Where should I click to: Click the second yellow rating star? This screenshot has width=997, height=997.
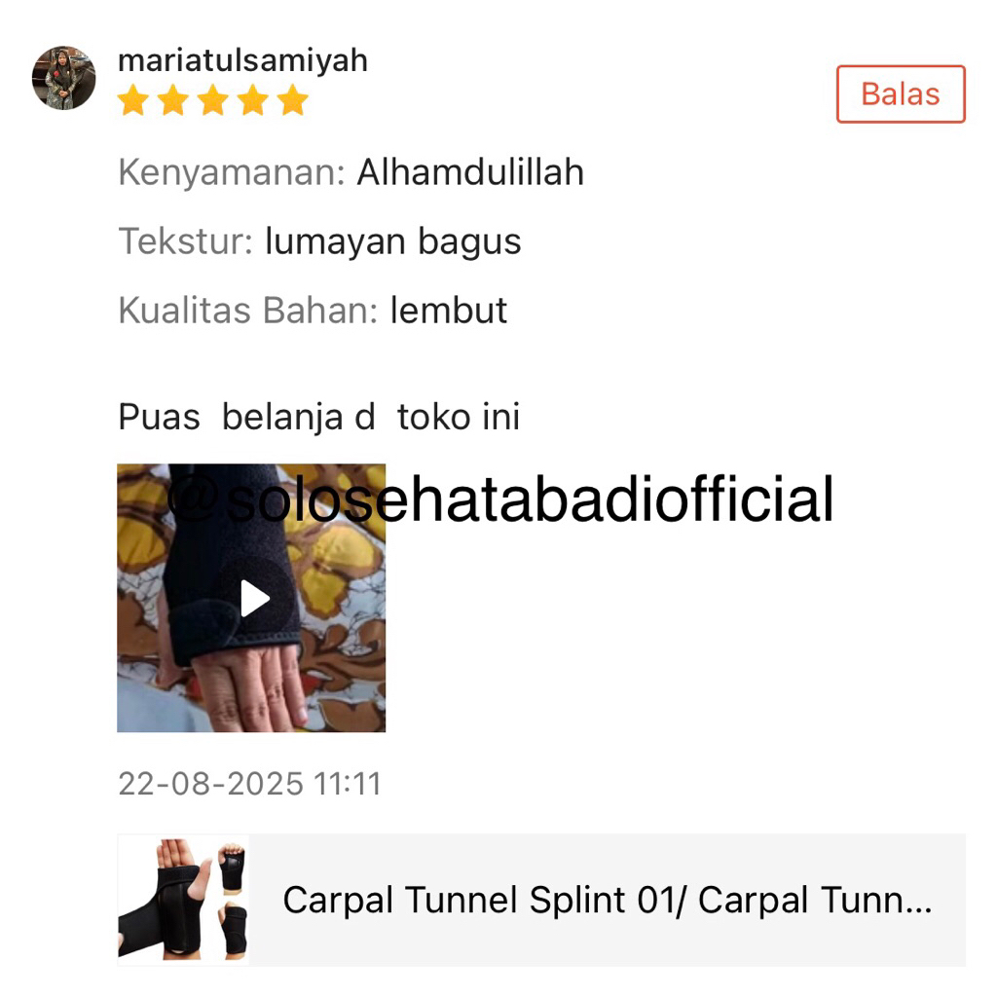(173, 100)
